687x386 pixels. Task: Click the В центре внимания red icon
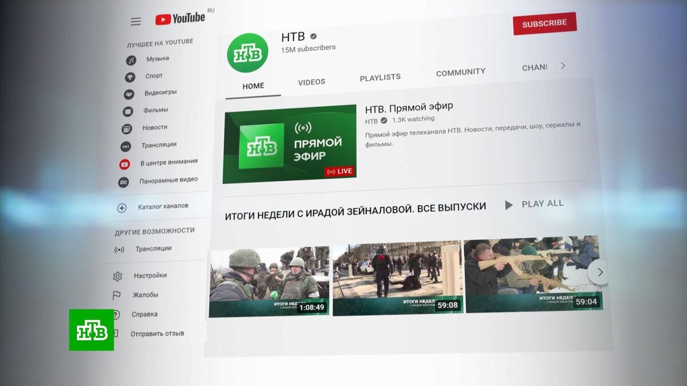point(124,164)
